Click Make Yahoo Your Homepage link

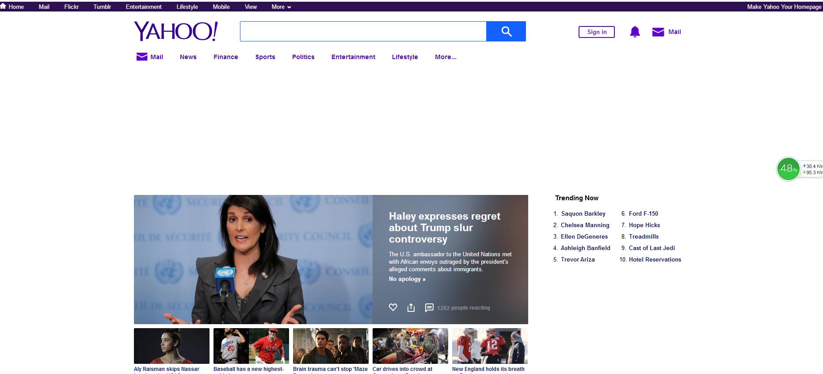coord(784,7)
